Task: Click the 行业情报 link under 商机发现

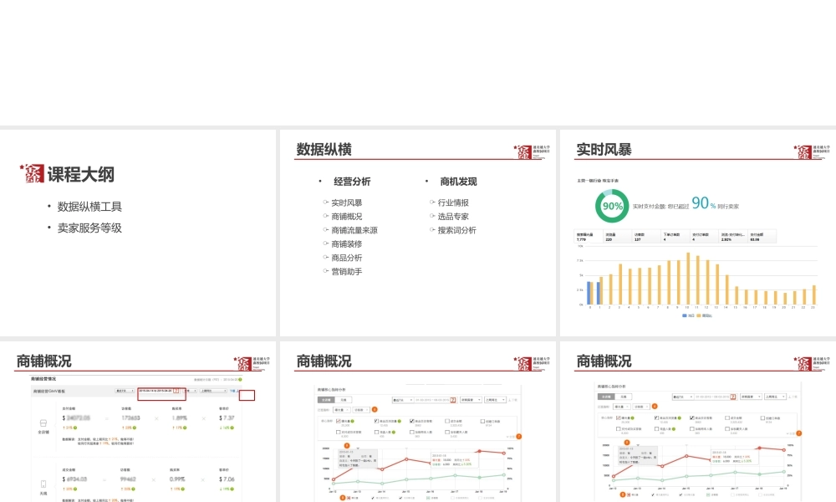Action: click(454, 202)
